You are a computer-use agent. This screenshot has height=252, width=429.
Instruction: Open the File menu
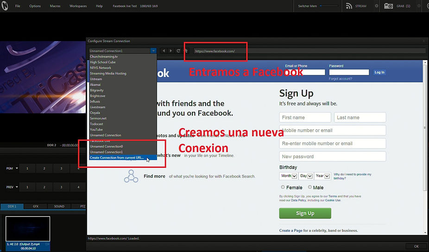[18, 6]
